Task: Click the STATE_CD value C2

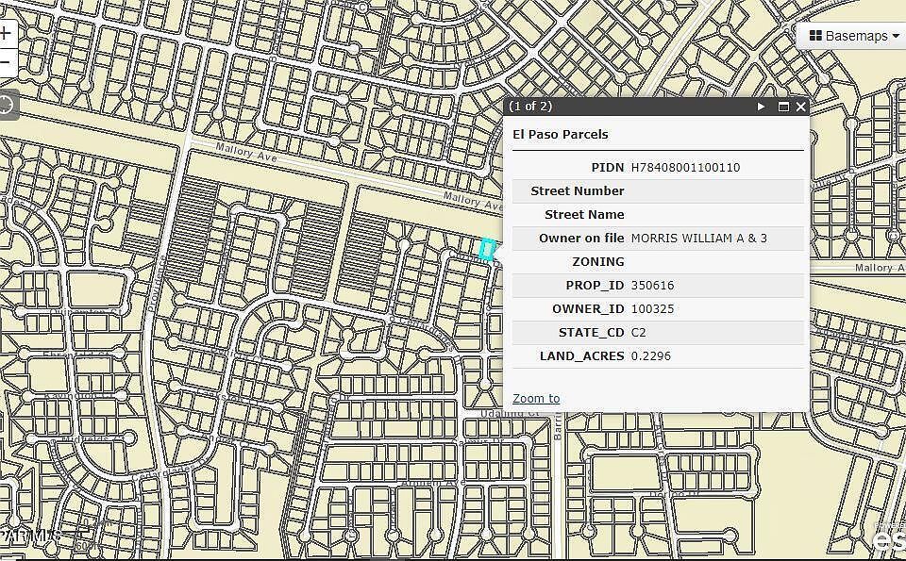Action: pos(639,333)
